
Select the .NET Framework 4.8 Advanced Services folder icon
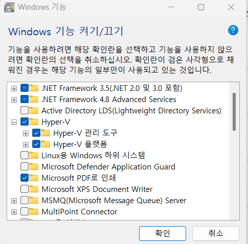point(34,99)
